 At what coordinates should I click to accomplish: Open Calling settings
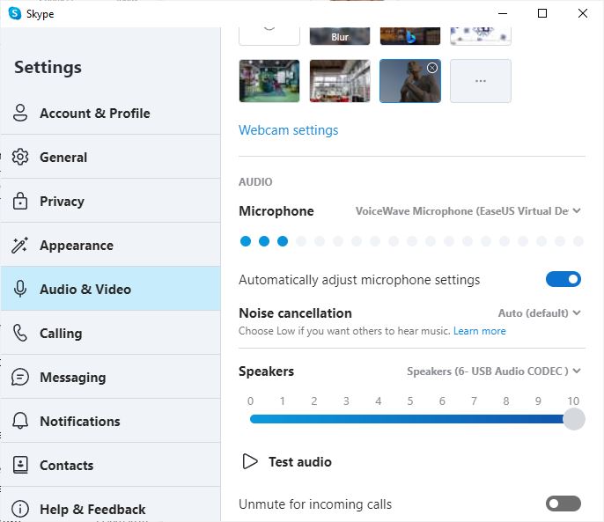(x=111, y=333)
